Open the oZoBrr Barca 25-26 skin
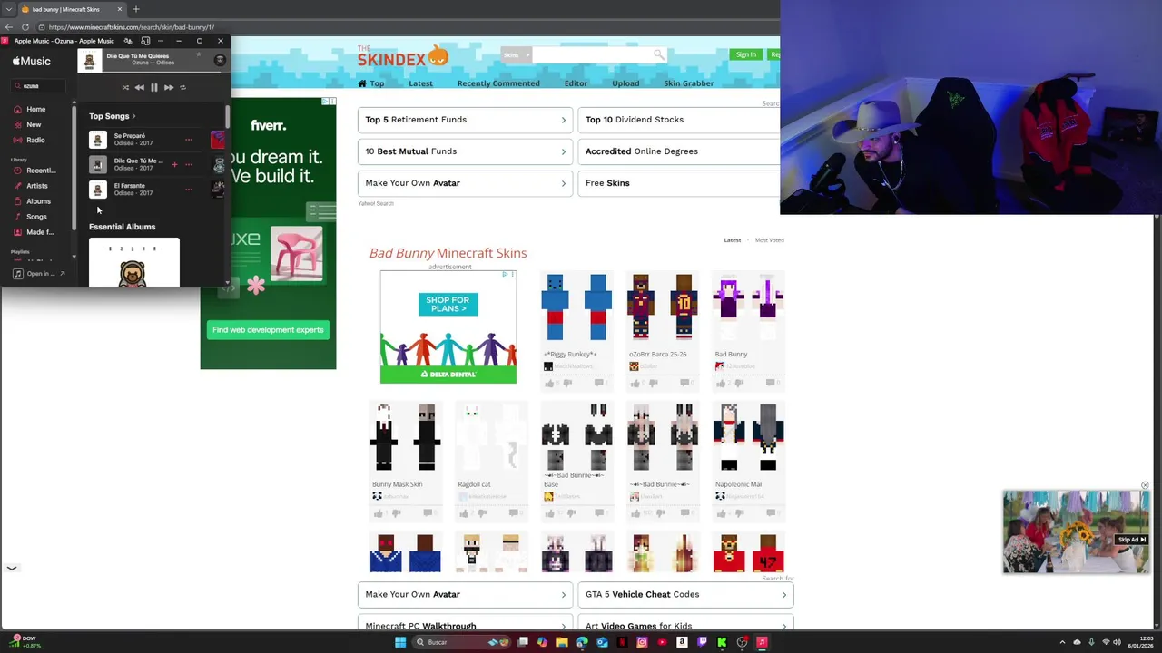 click(663, 308)
